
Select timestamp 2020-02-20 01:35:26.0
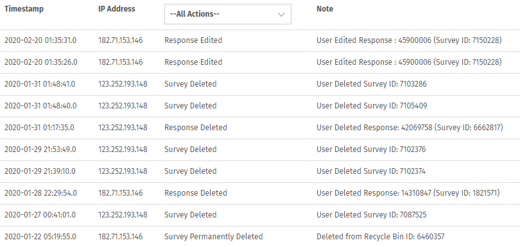[41, 62]
